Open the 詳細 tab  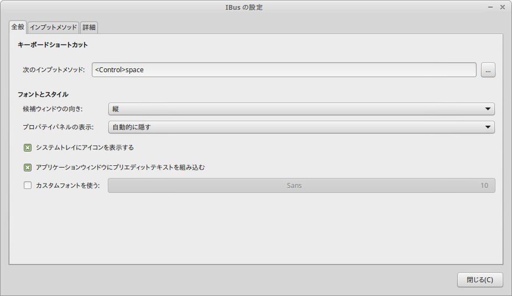point(89,28)
